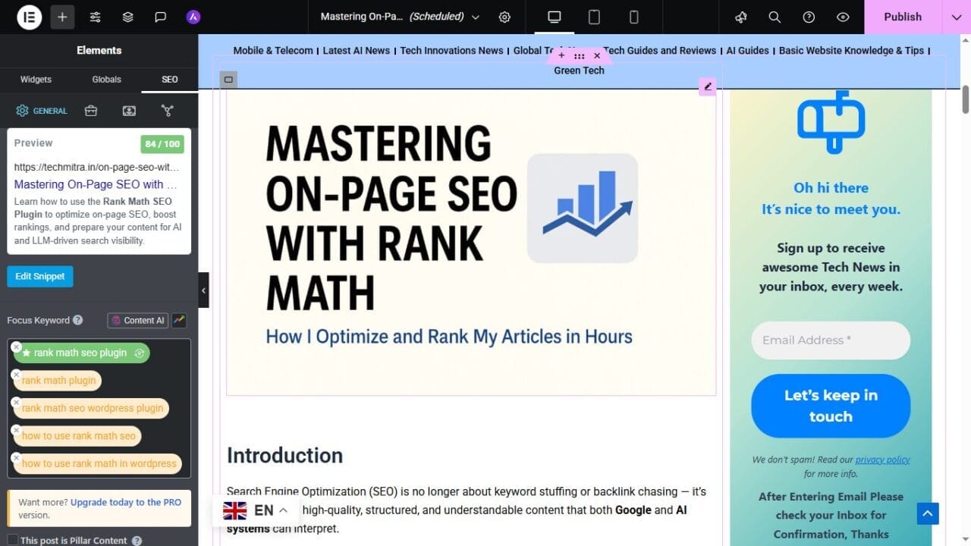971x546 pixels.
Task: Open the Structure layers icon
Action: (x=127, y=17)
